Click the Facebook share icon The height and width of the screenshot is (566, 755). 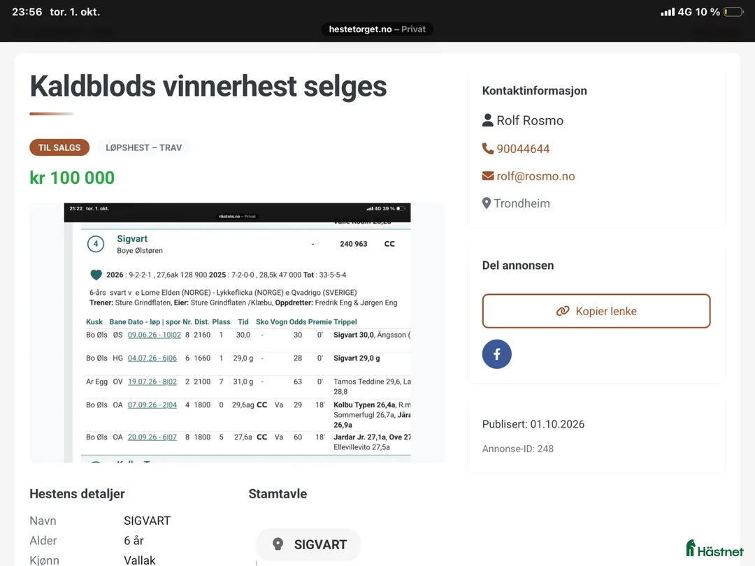[x=496, y=354]
